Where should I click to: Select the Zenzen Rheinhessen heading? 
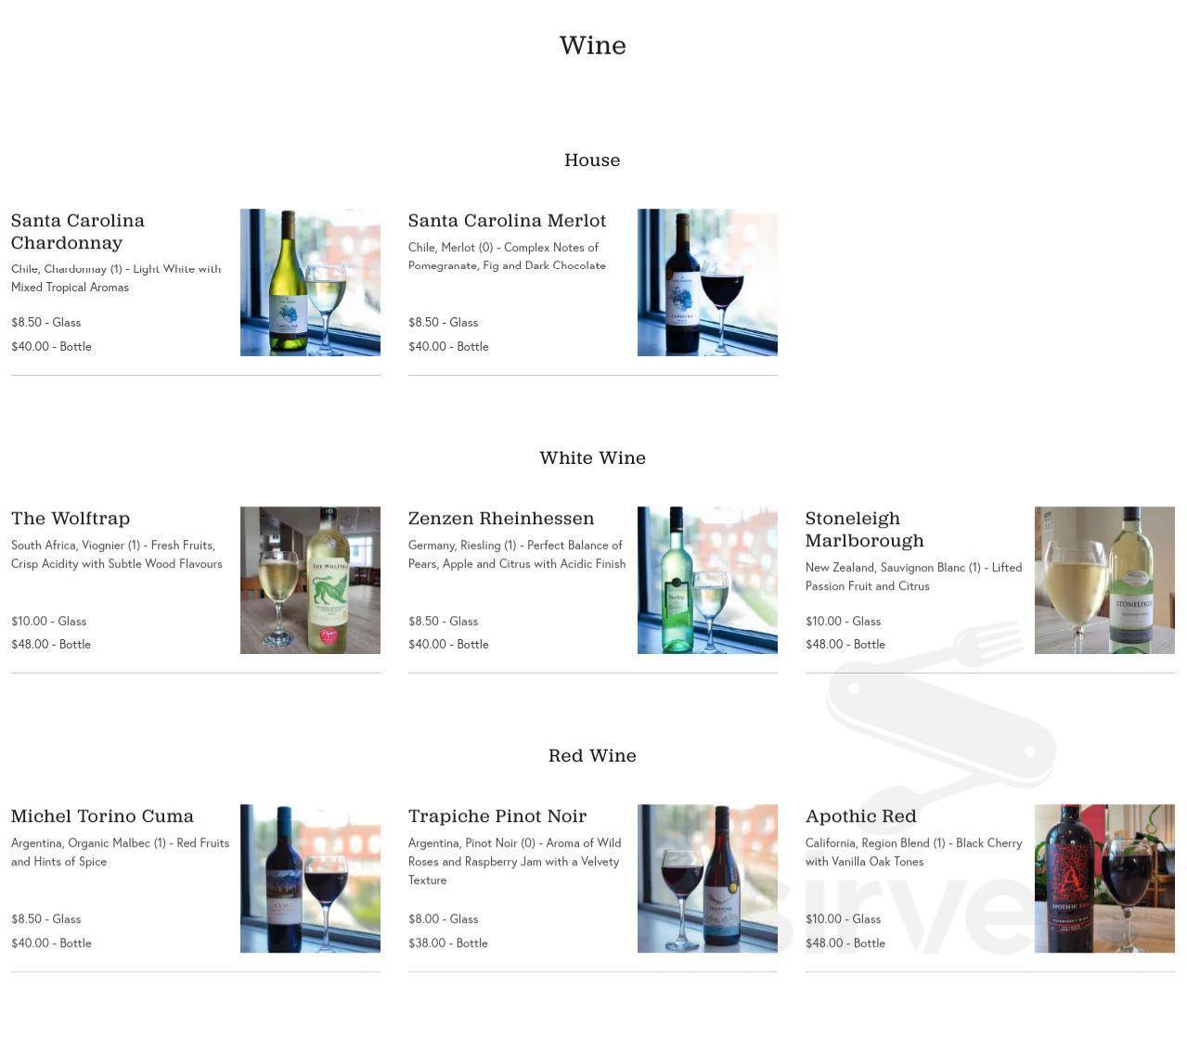(x=501, y=519)
